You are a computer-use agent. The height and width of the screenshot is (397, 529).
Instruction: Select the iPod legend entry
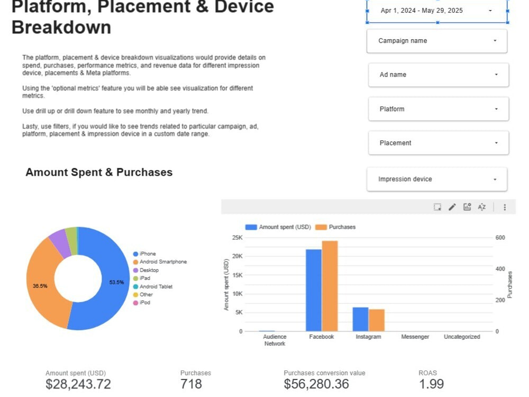tap(142, 303)
